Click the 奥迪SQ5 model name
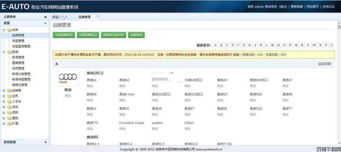Screen dimensions: 341x152 point(256,109)
